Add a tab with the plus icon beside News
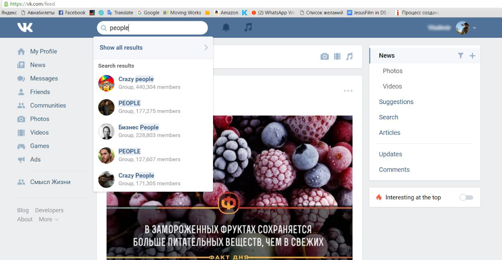This screenshot has width=502, height=260. [472, 56]
